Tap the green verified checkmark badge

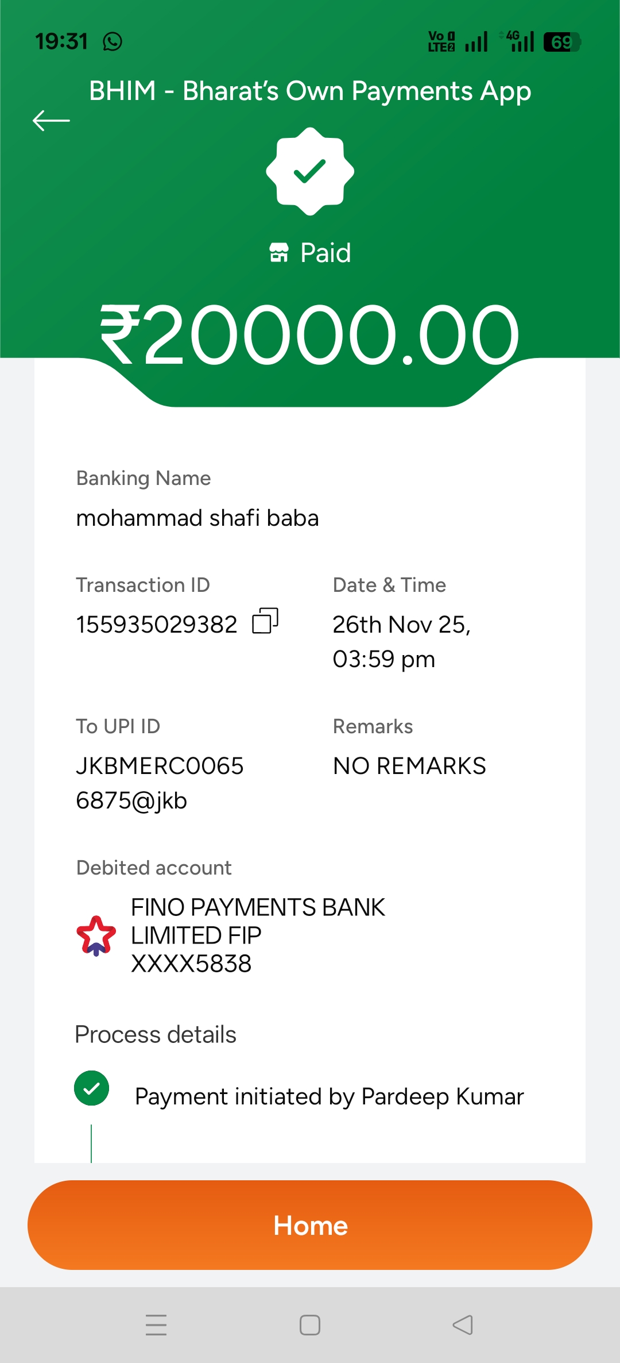click(310, 171)
